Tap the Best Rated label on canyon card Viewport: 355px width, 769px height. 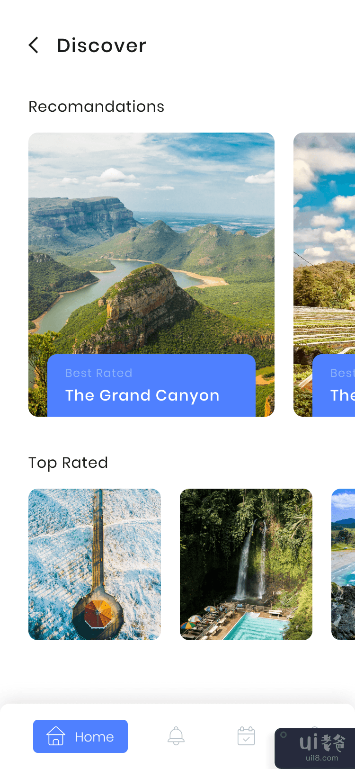coord(99,373)
